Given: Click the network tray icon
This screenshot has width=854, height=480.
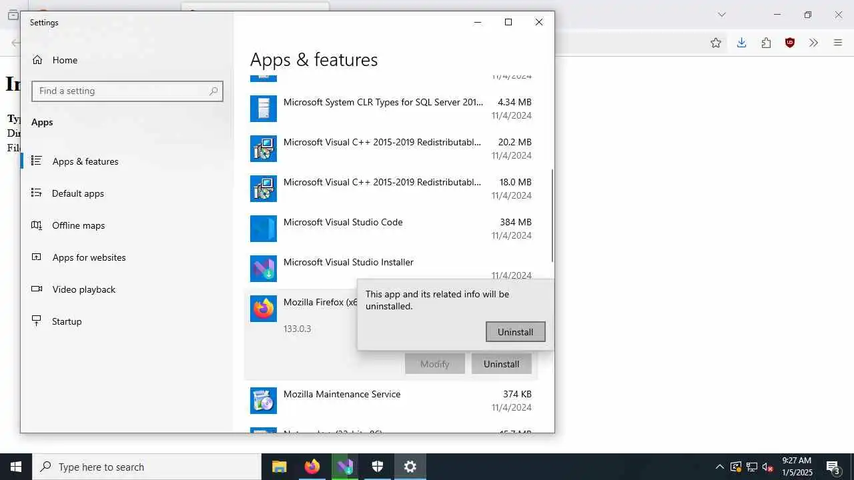Looking at the screenshot, I should click(x=752, y=467).
